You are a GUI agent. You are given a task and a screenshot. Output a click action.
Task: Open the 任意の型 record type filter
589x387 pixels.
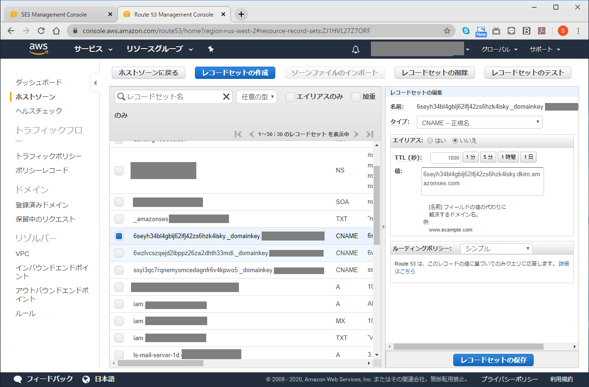[256, 97]
